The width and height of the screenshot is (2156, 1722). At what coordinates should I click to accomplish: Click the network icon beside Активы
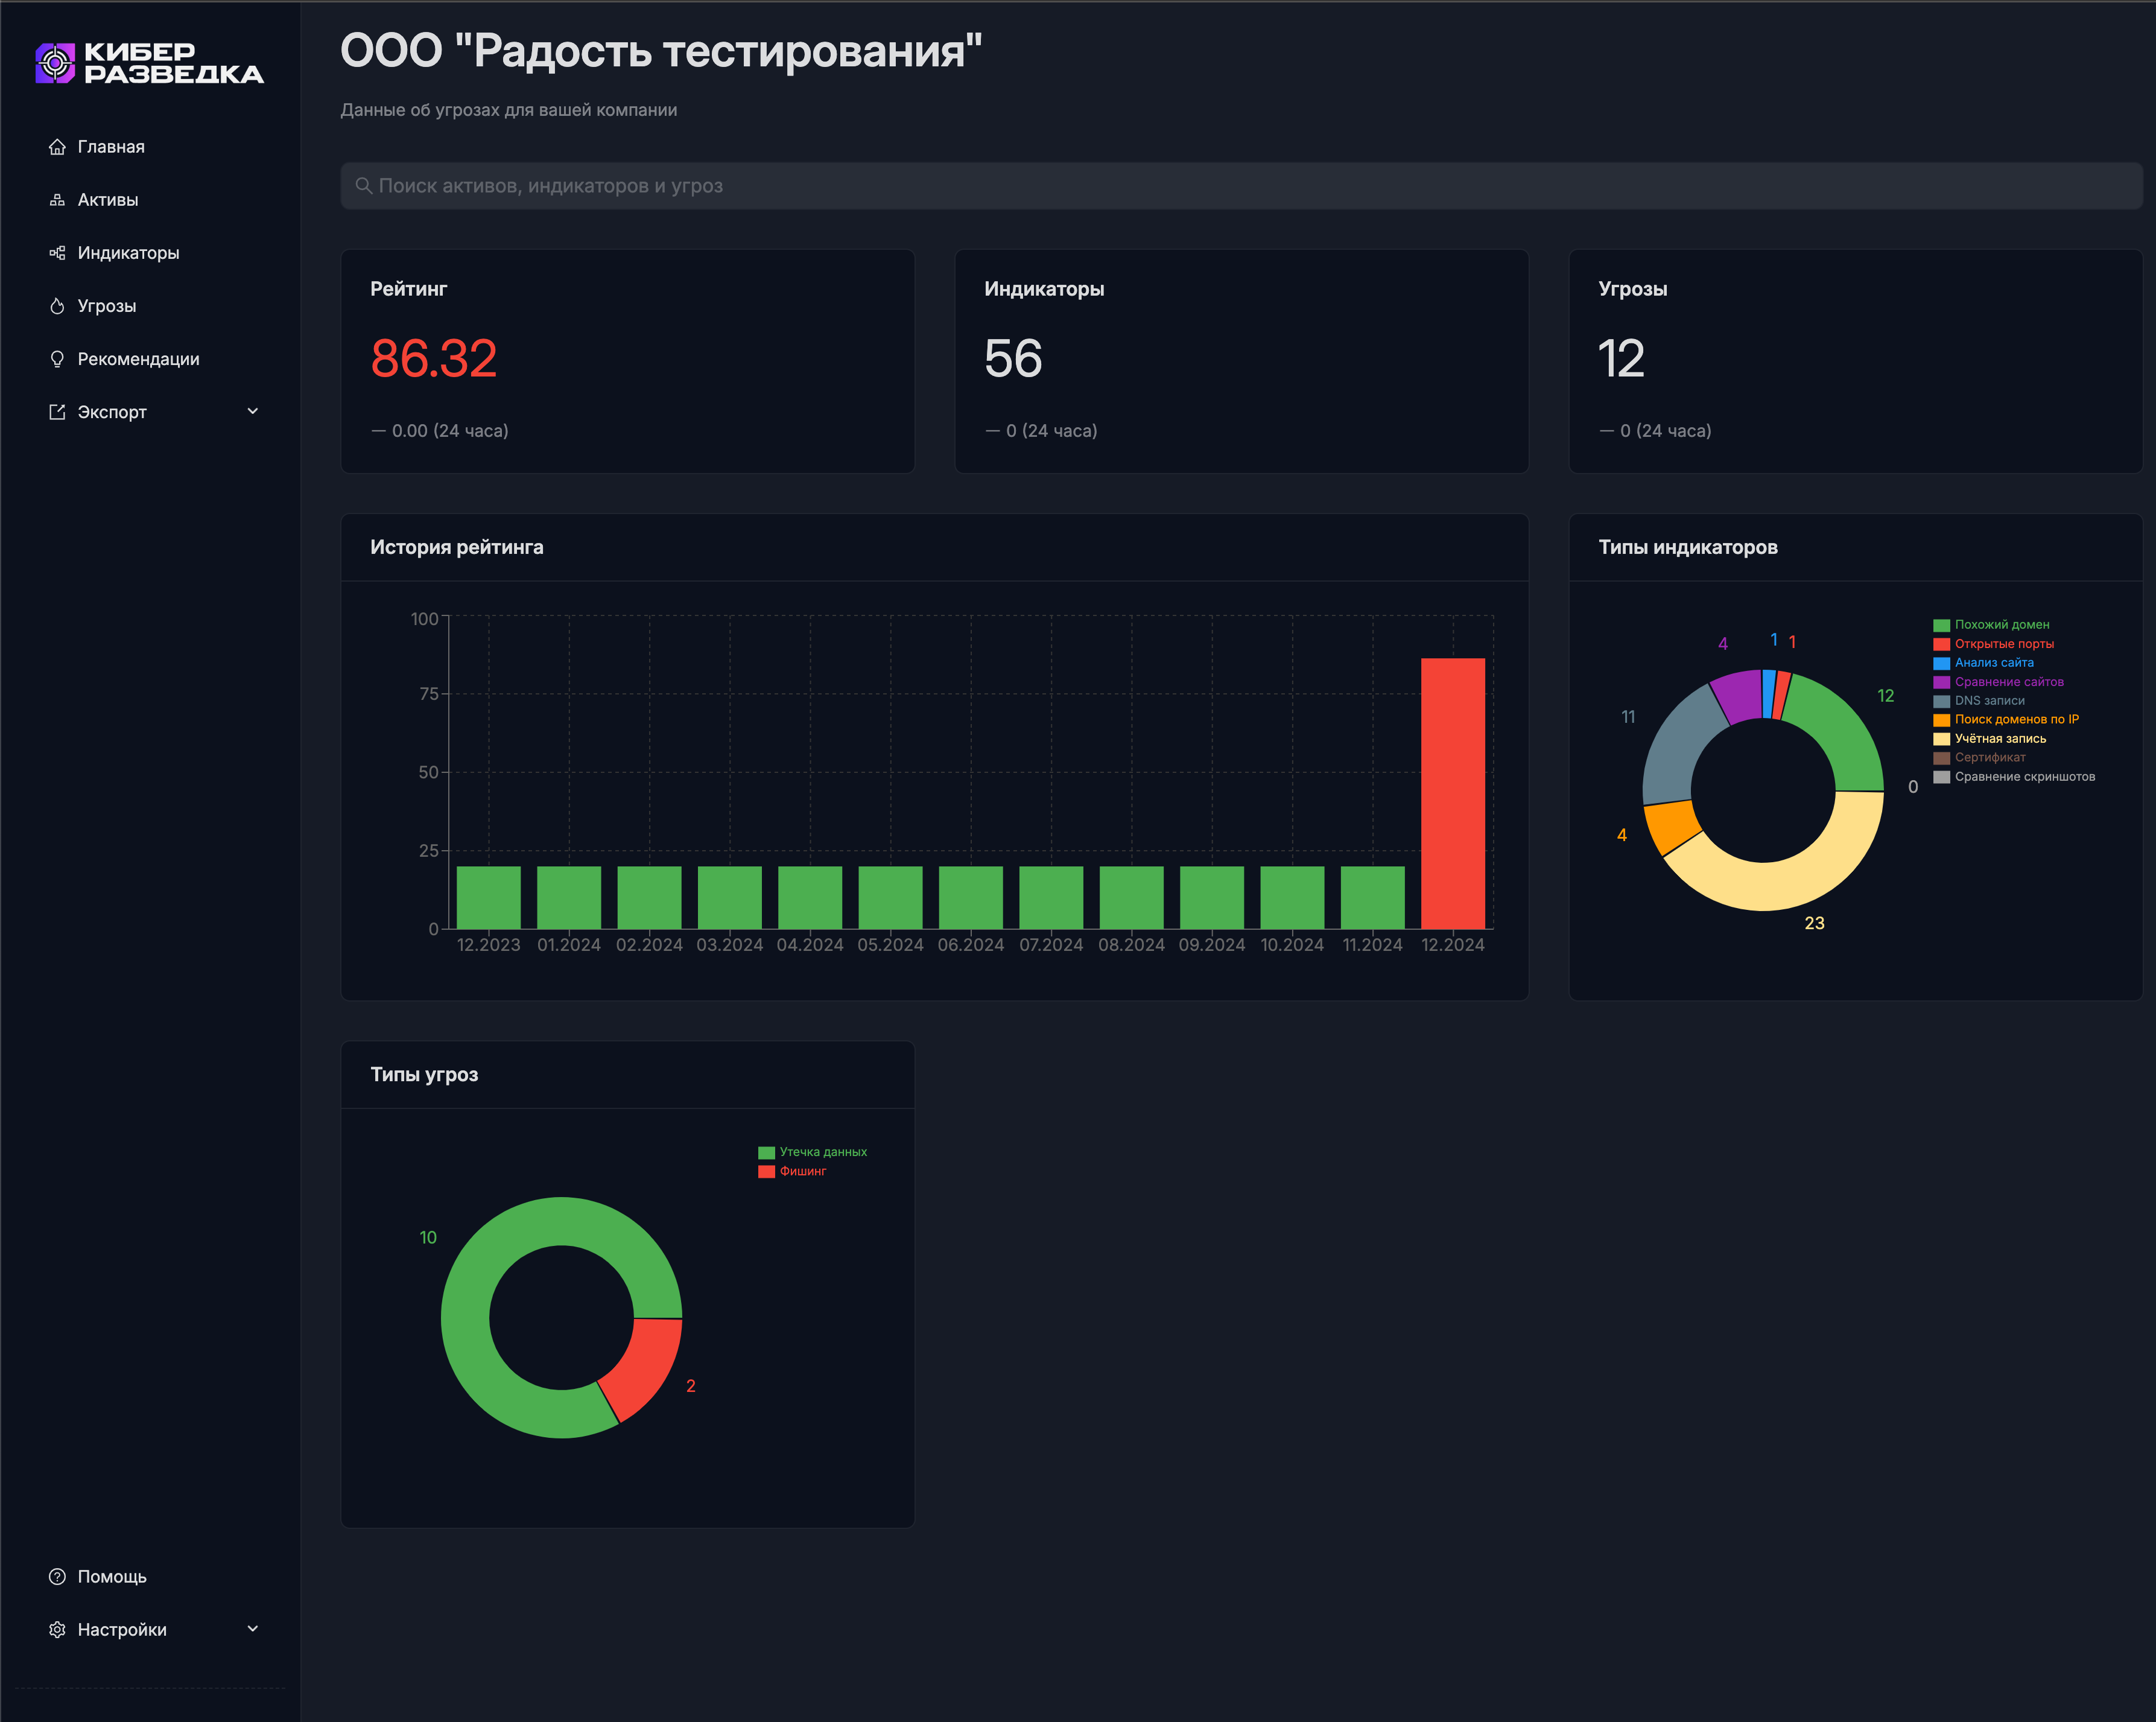click(x=57, y=200)
